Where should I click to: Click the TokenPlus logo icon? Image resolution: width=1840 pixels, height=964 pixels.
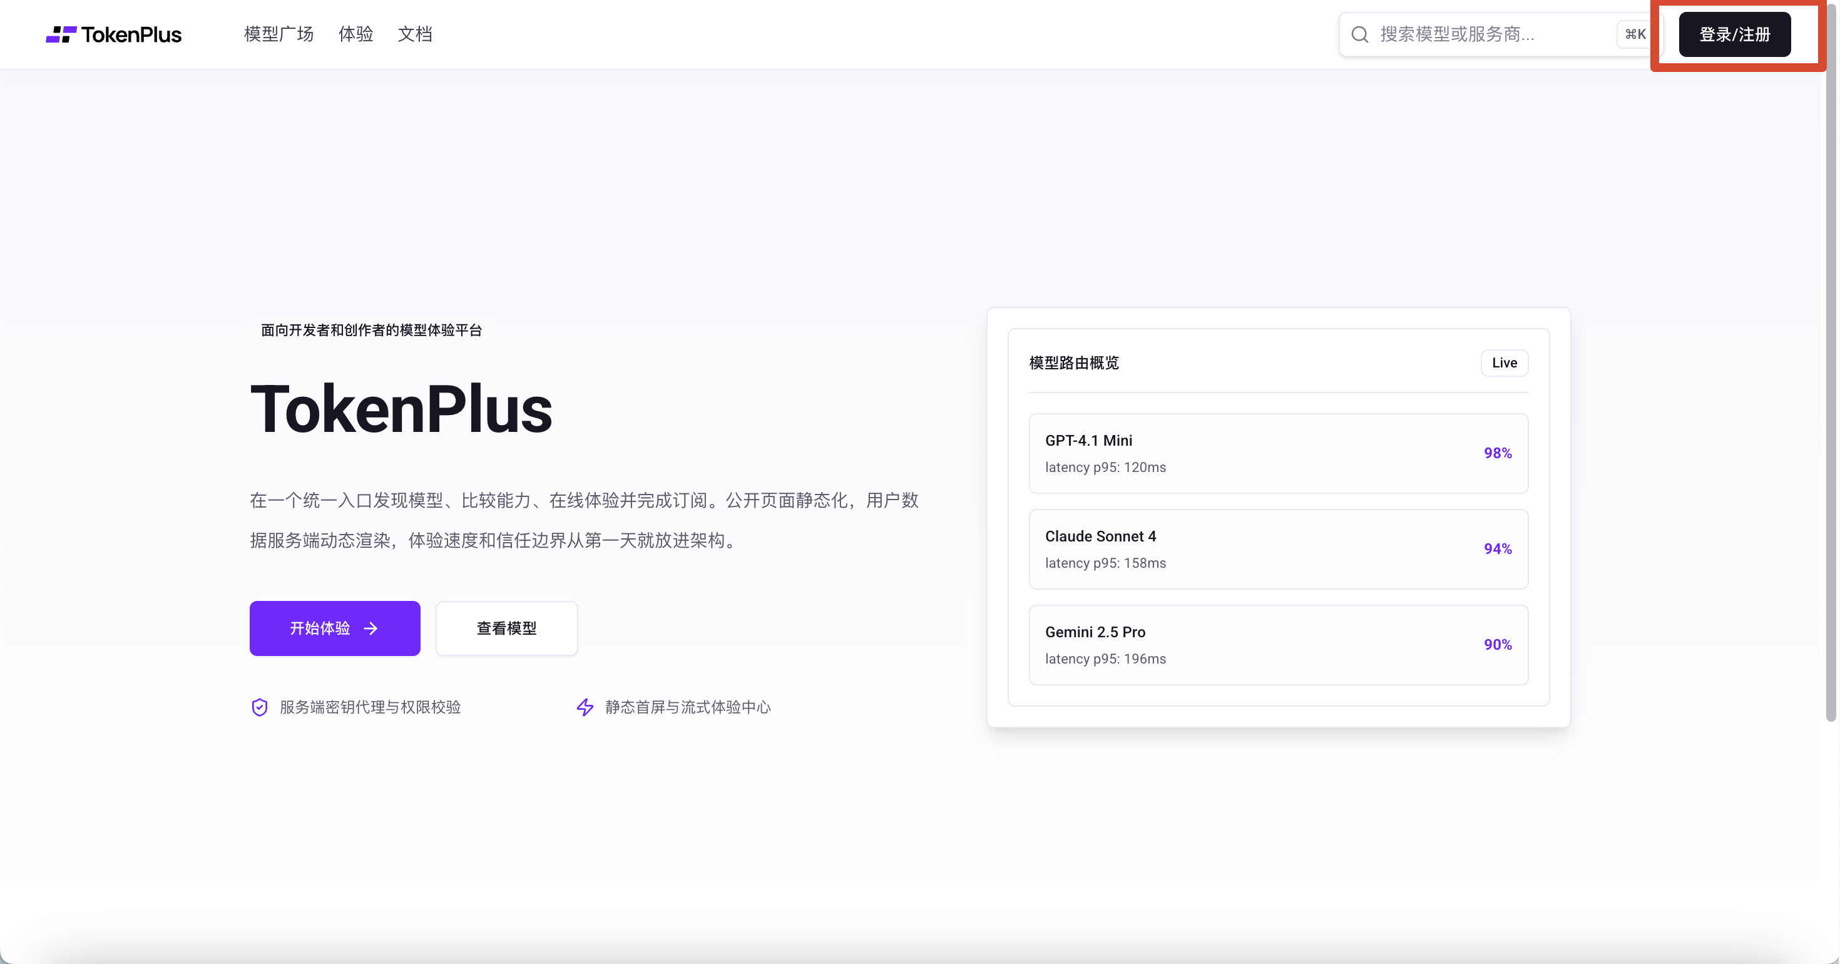[61, 34]
